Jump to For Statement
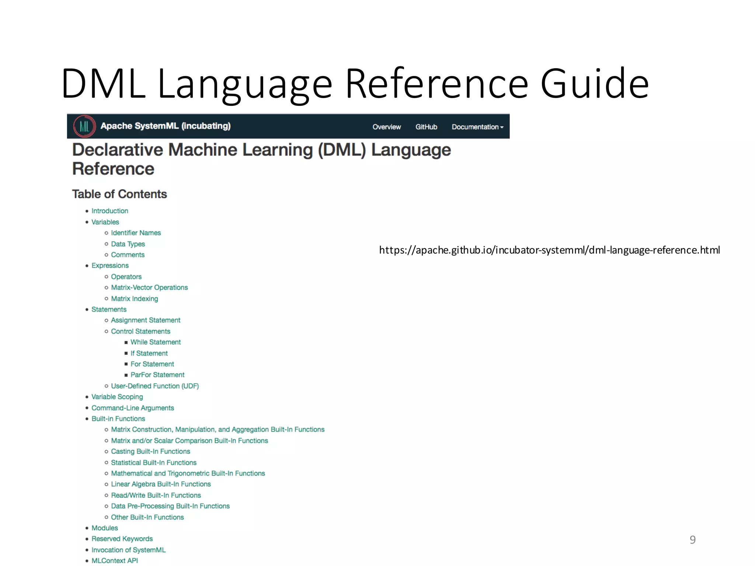The height and width of the screenshot is (566, 755). [x=152, y=364]
